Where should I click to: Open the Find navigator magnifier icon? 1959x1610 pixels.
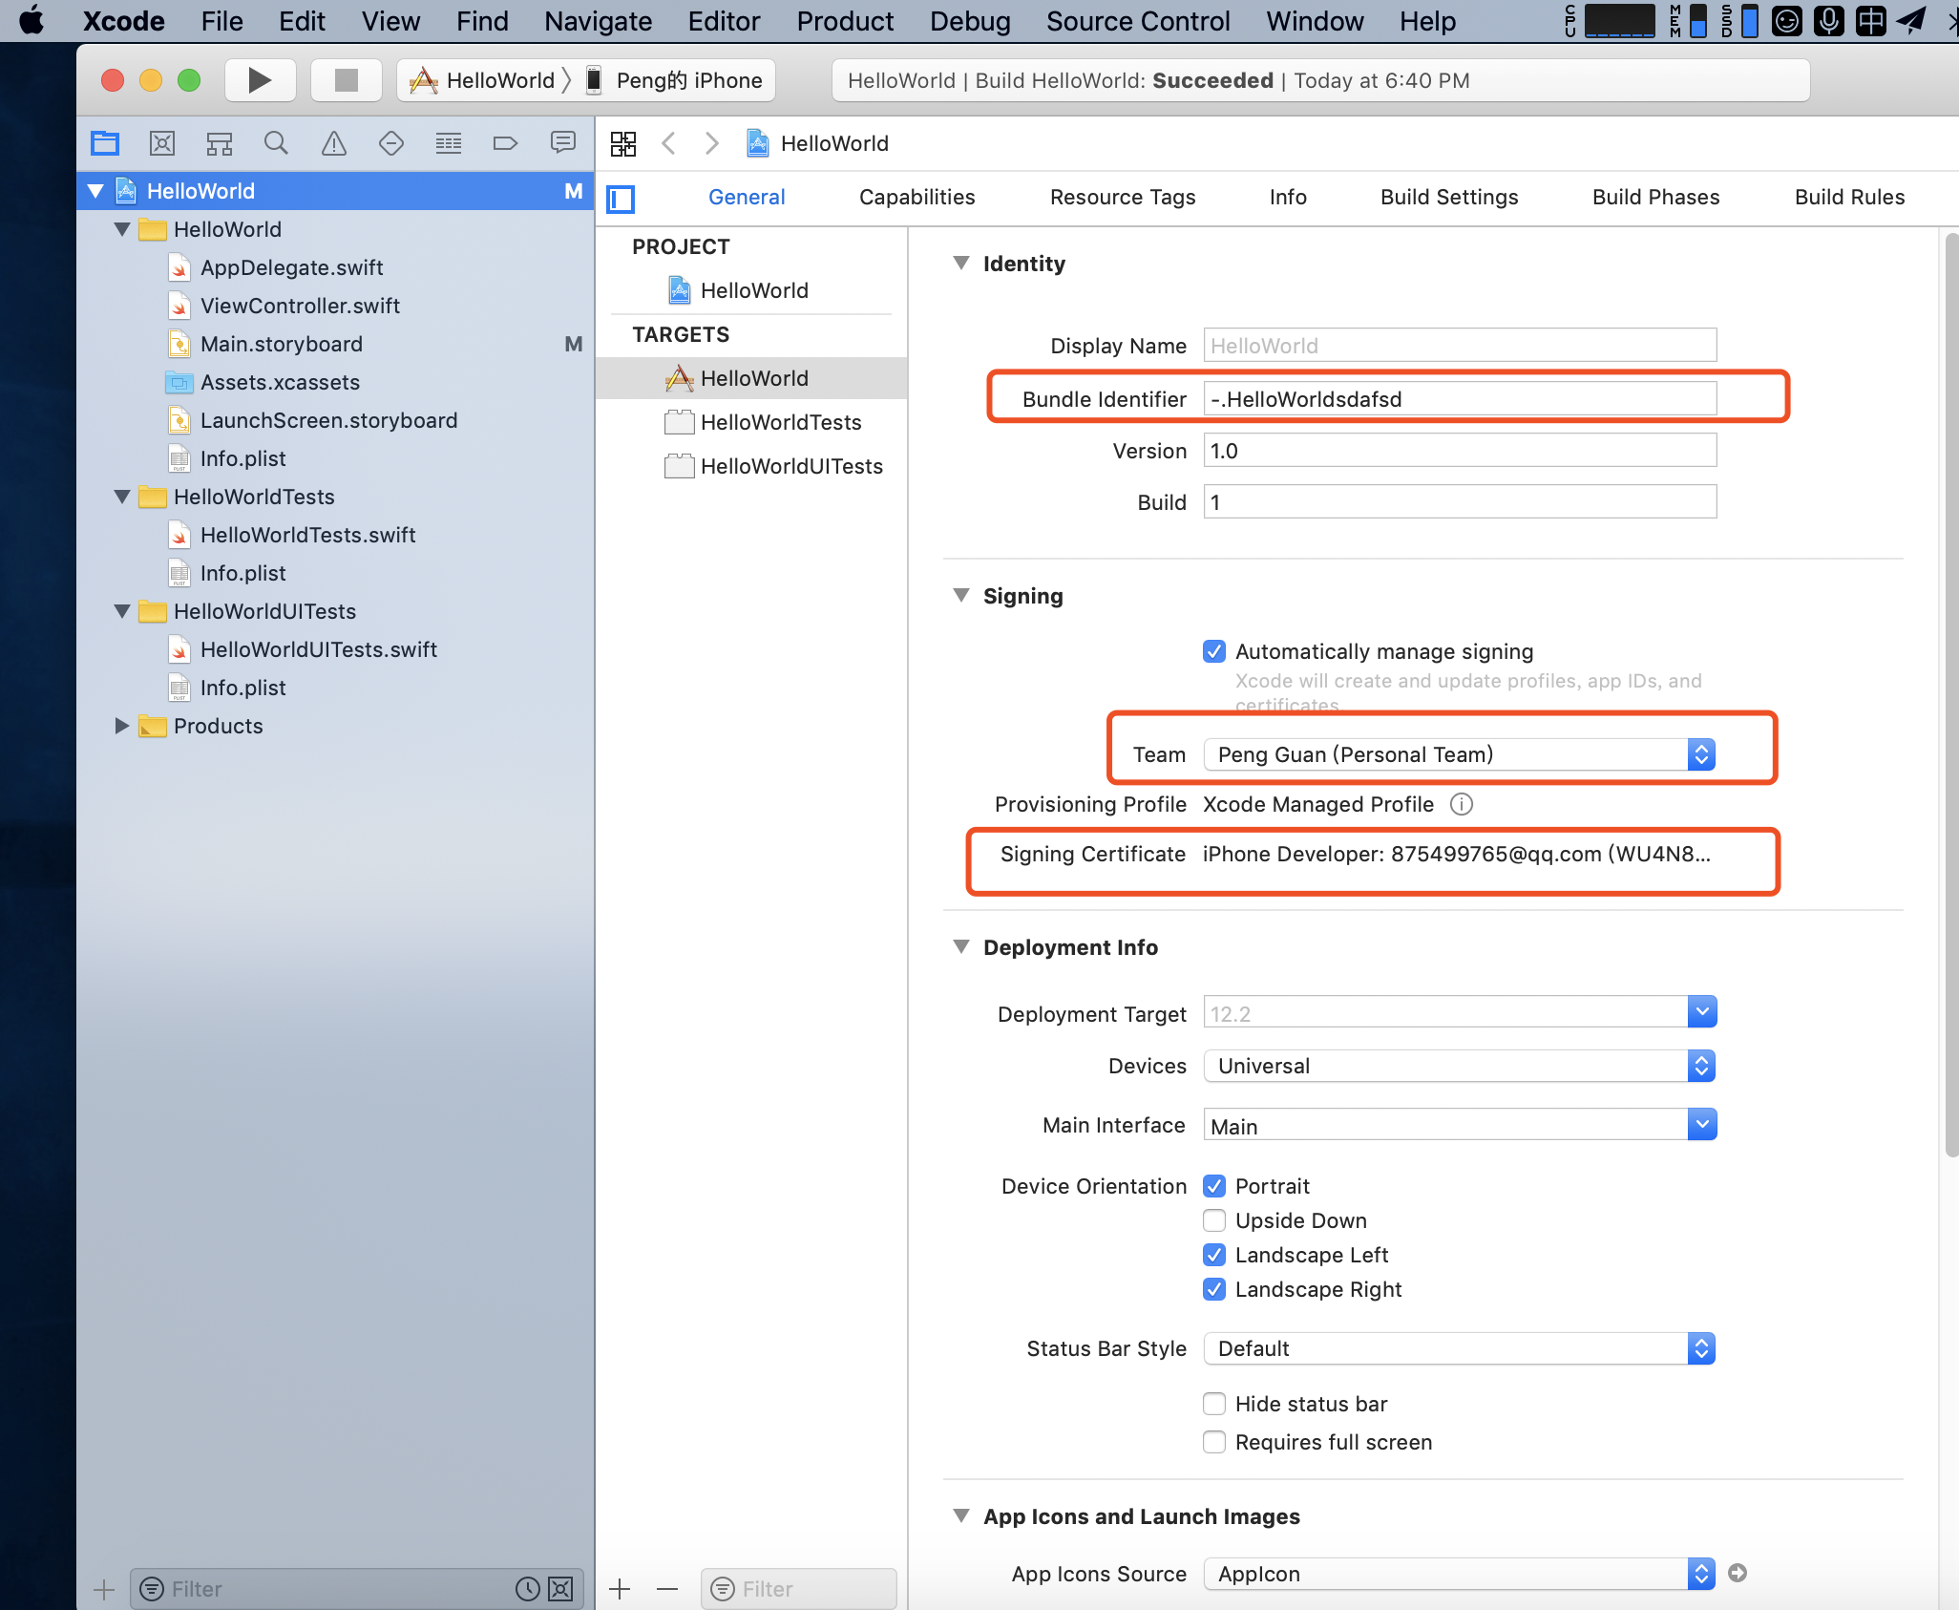click(277, 143)
